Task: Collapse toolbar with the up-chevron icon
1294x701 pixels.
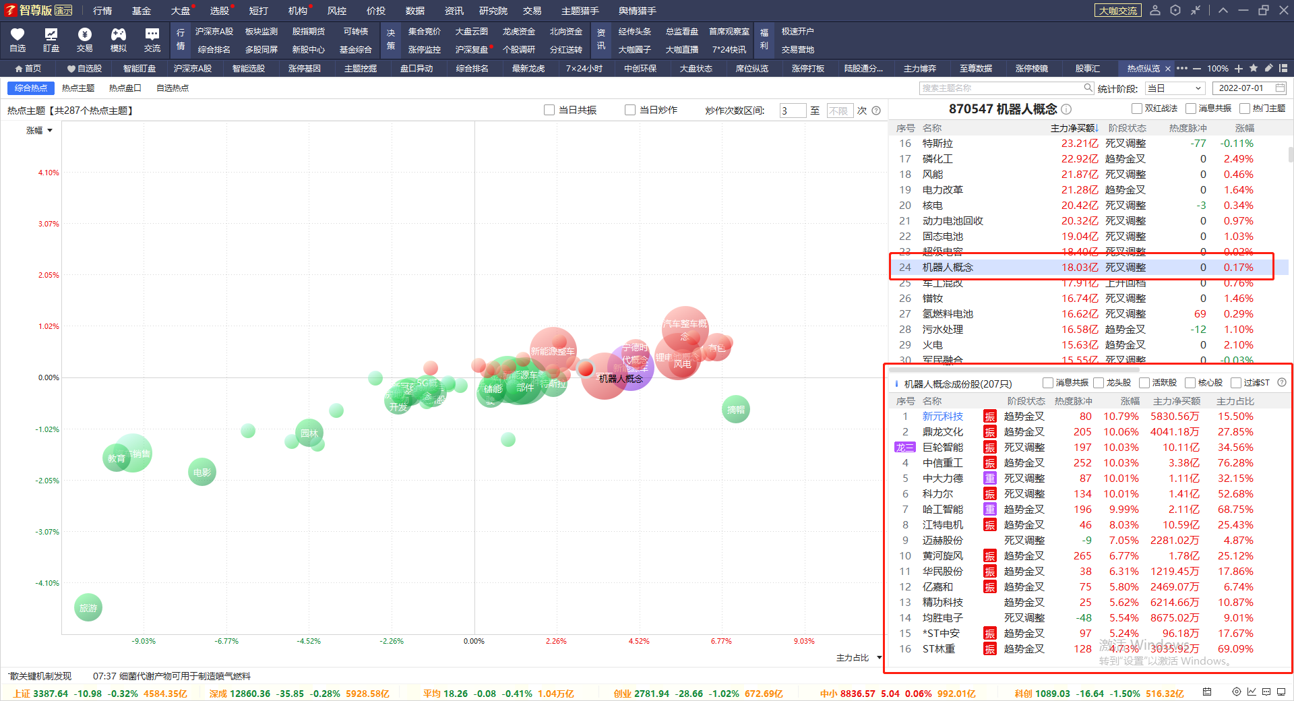Action: point(1223,10)
